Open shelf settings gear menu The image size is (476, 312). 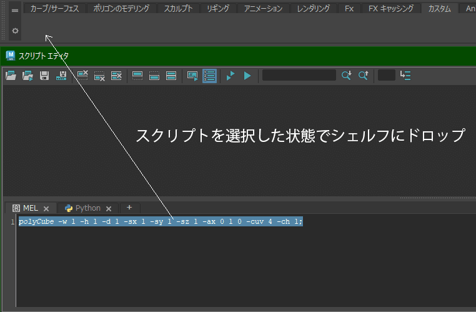(15, 31)
